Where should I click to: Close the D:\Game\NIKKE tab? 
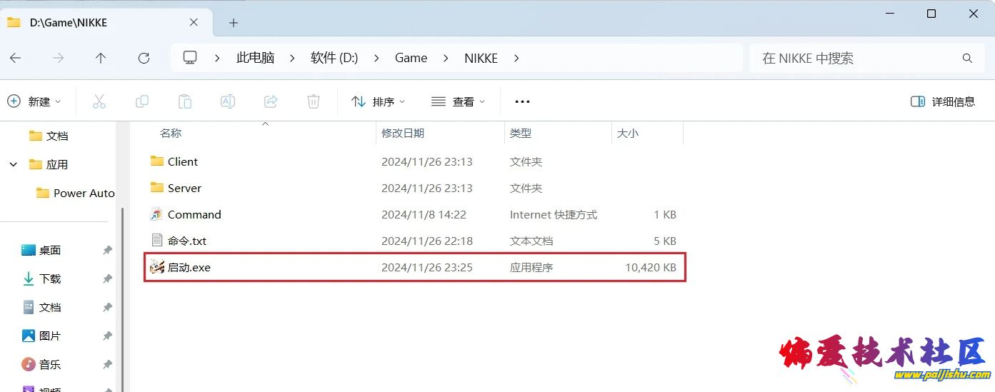click(x=194, y=22)
